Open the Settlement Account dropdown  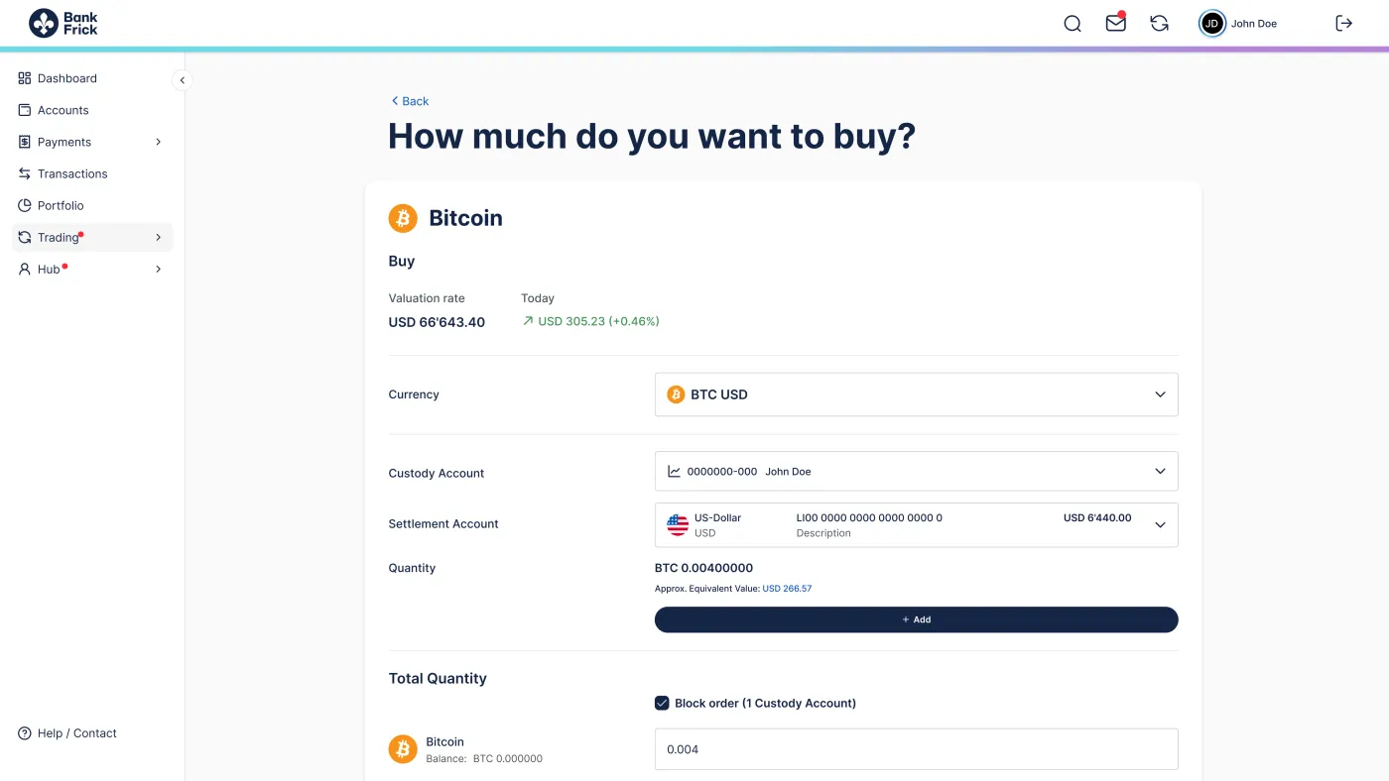(916, 525)
